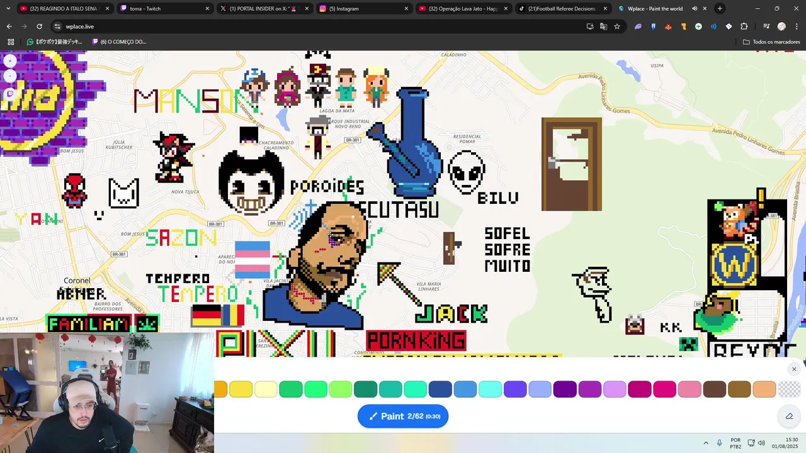Pick the light cyan color swatch

490,389
